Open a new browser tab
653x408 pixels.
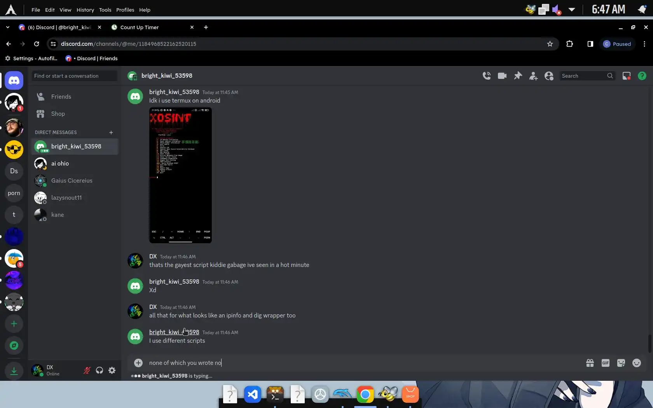pos(206,27)
